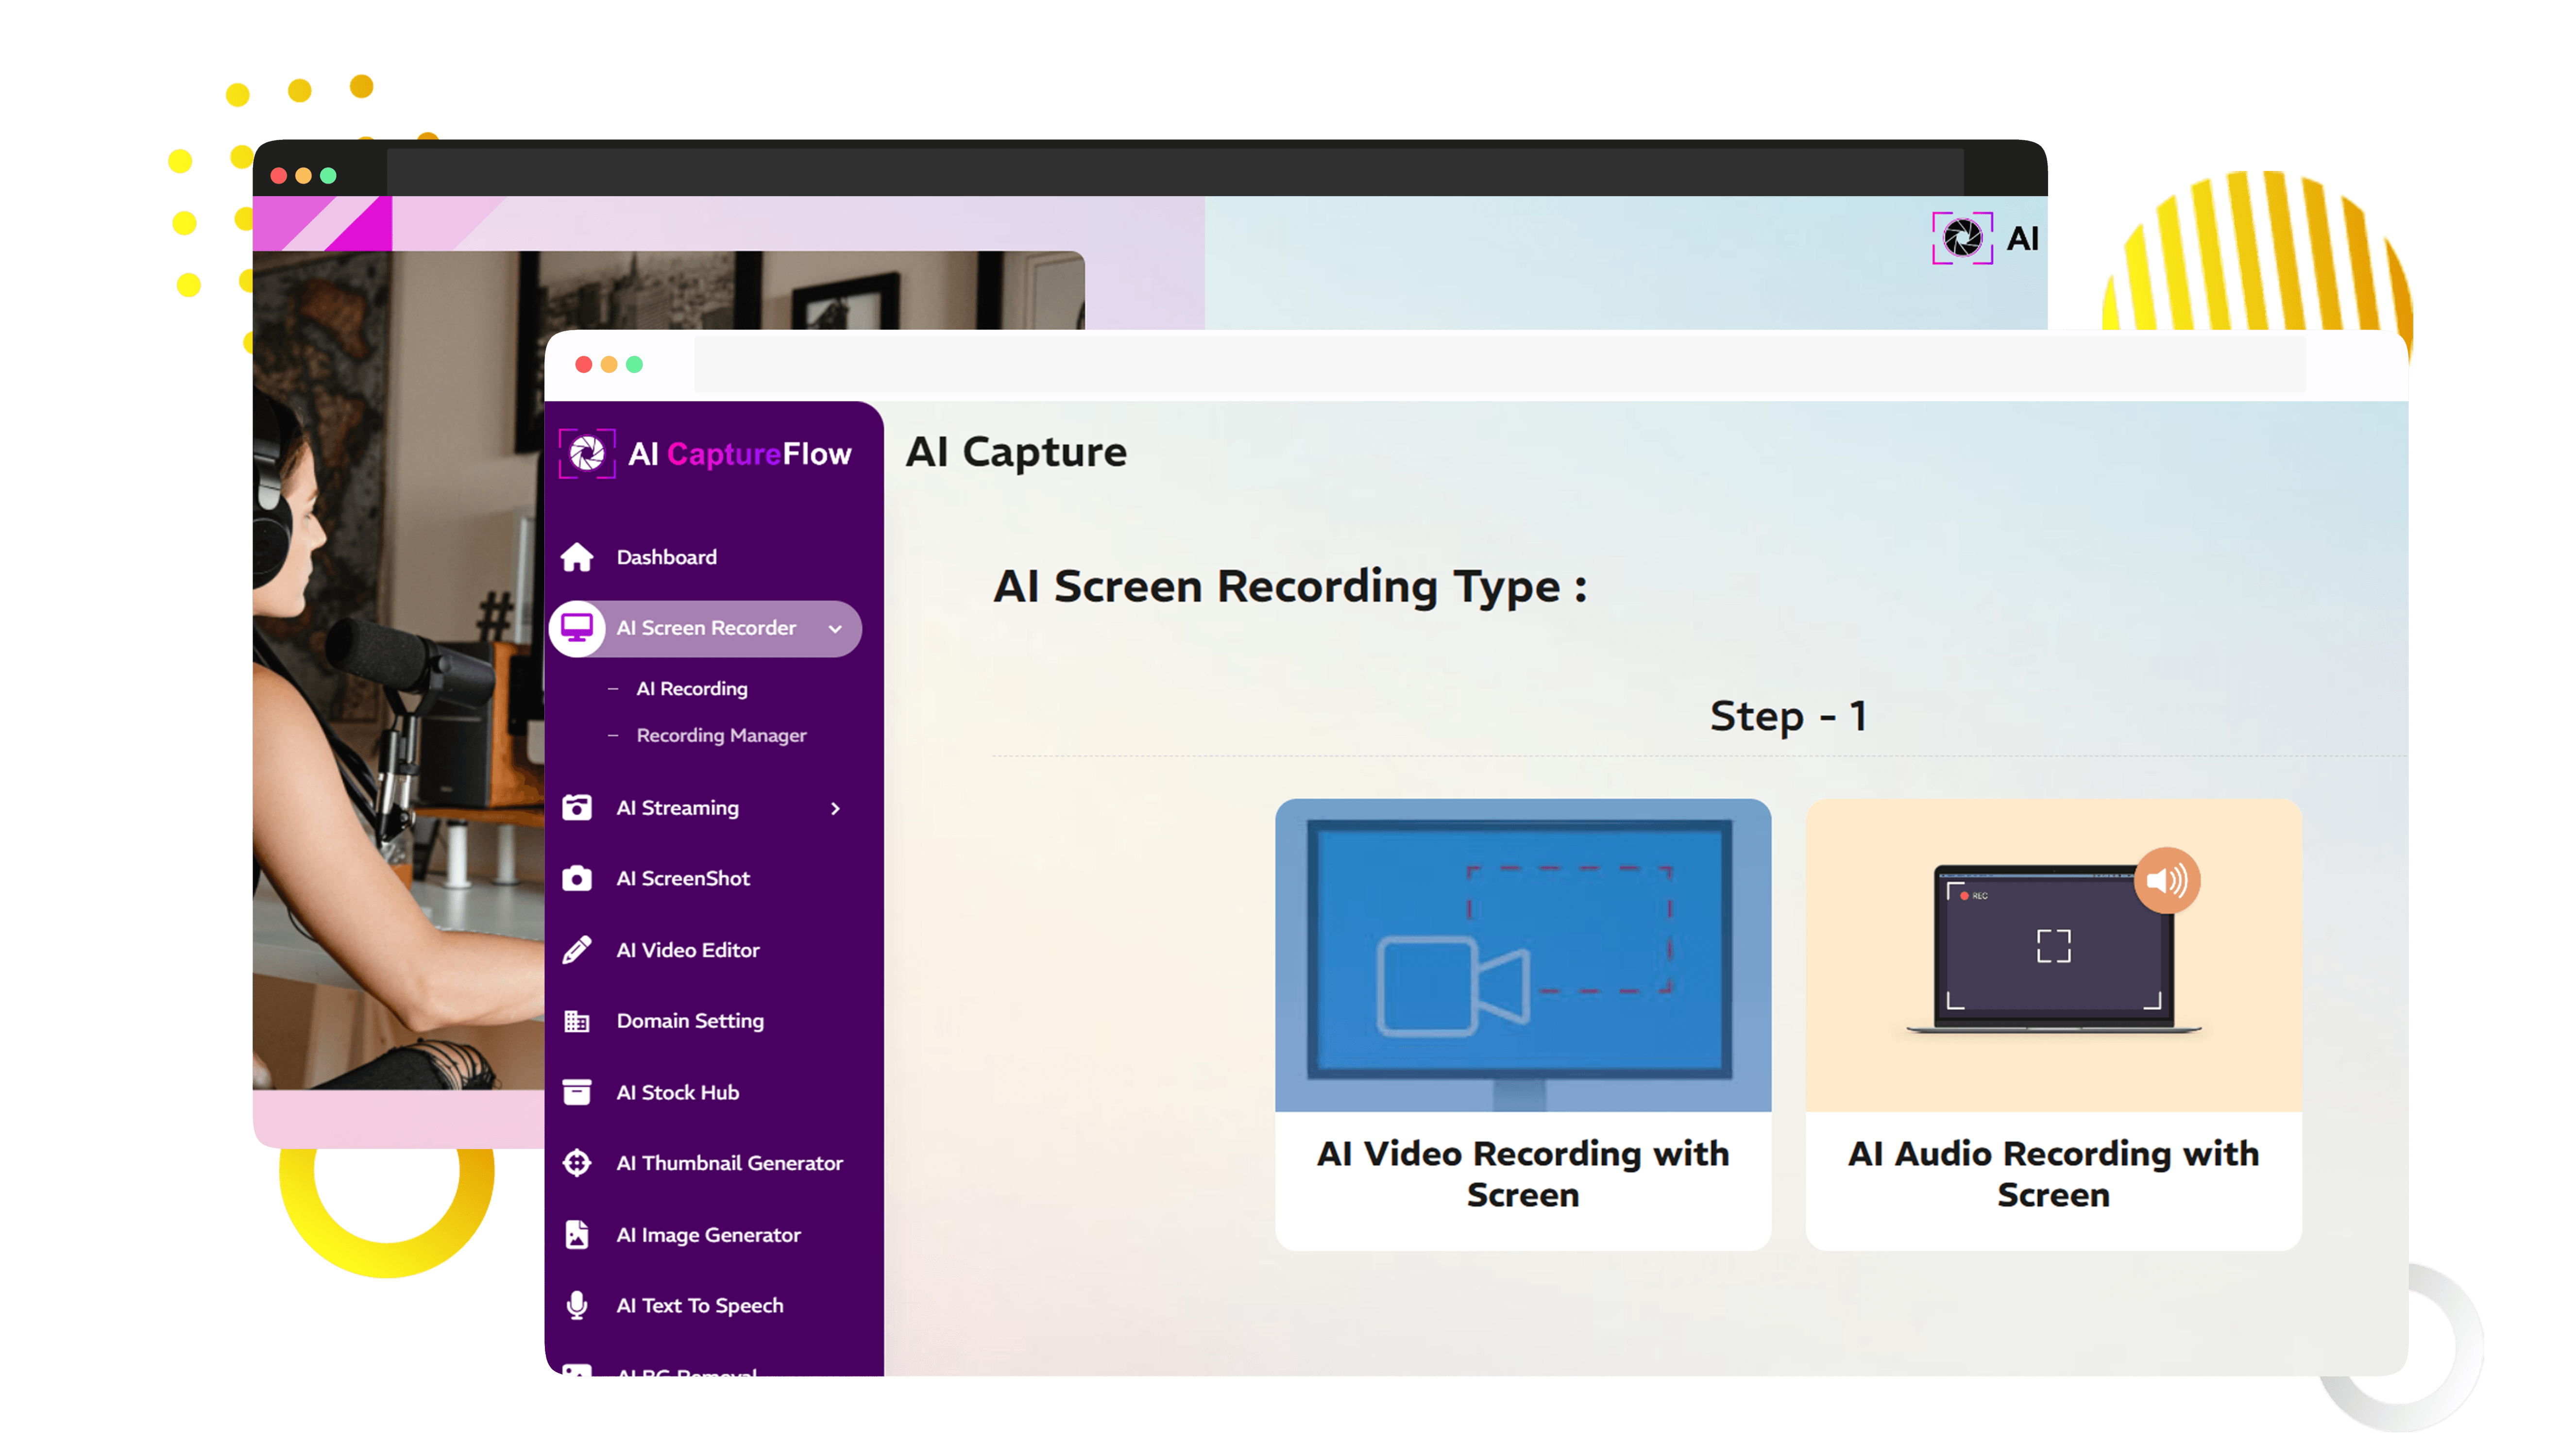
Task: Navigate to AI Stock Hub
Action: 677,1092
